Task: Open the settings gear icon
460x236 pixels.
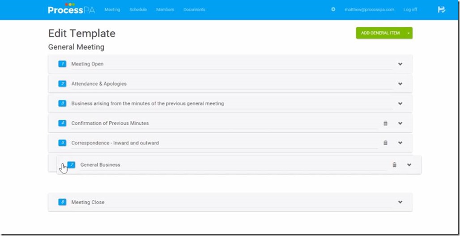Action: click(x=333, y=9)
